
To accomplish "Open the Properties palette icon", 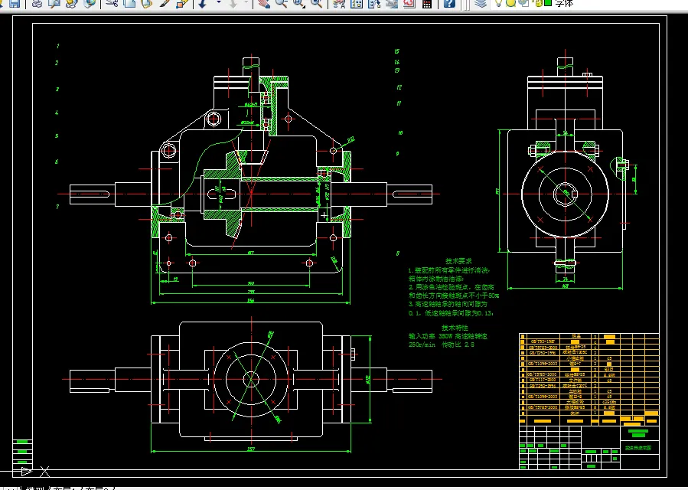I will click(x=339, y=4).
